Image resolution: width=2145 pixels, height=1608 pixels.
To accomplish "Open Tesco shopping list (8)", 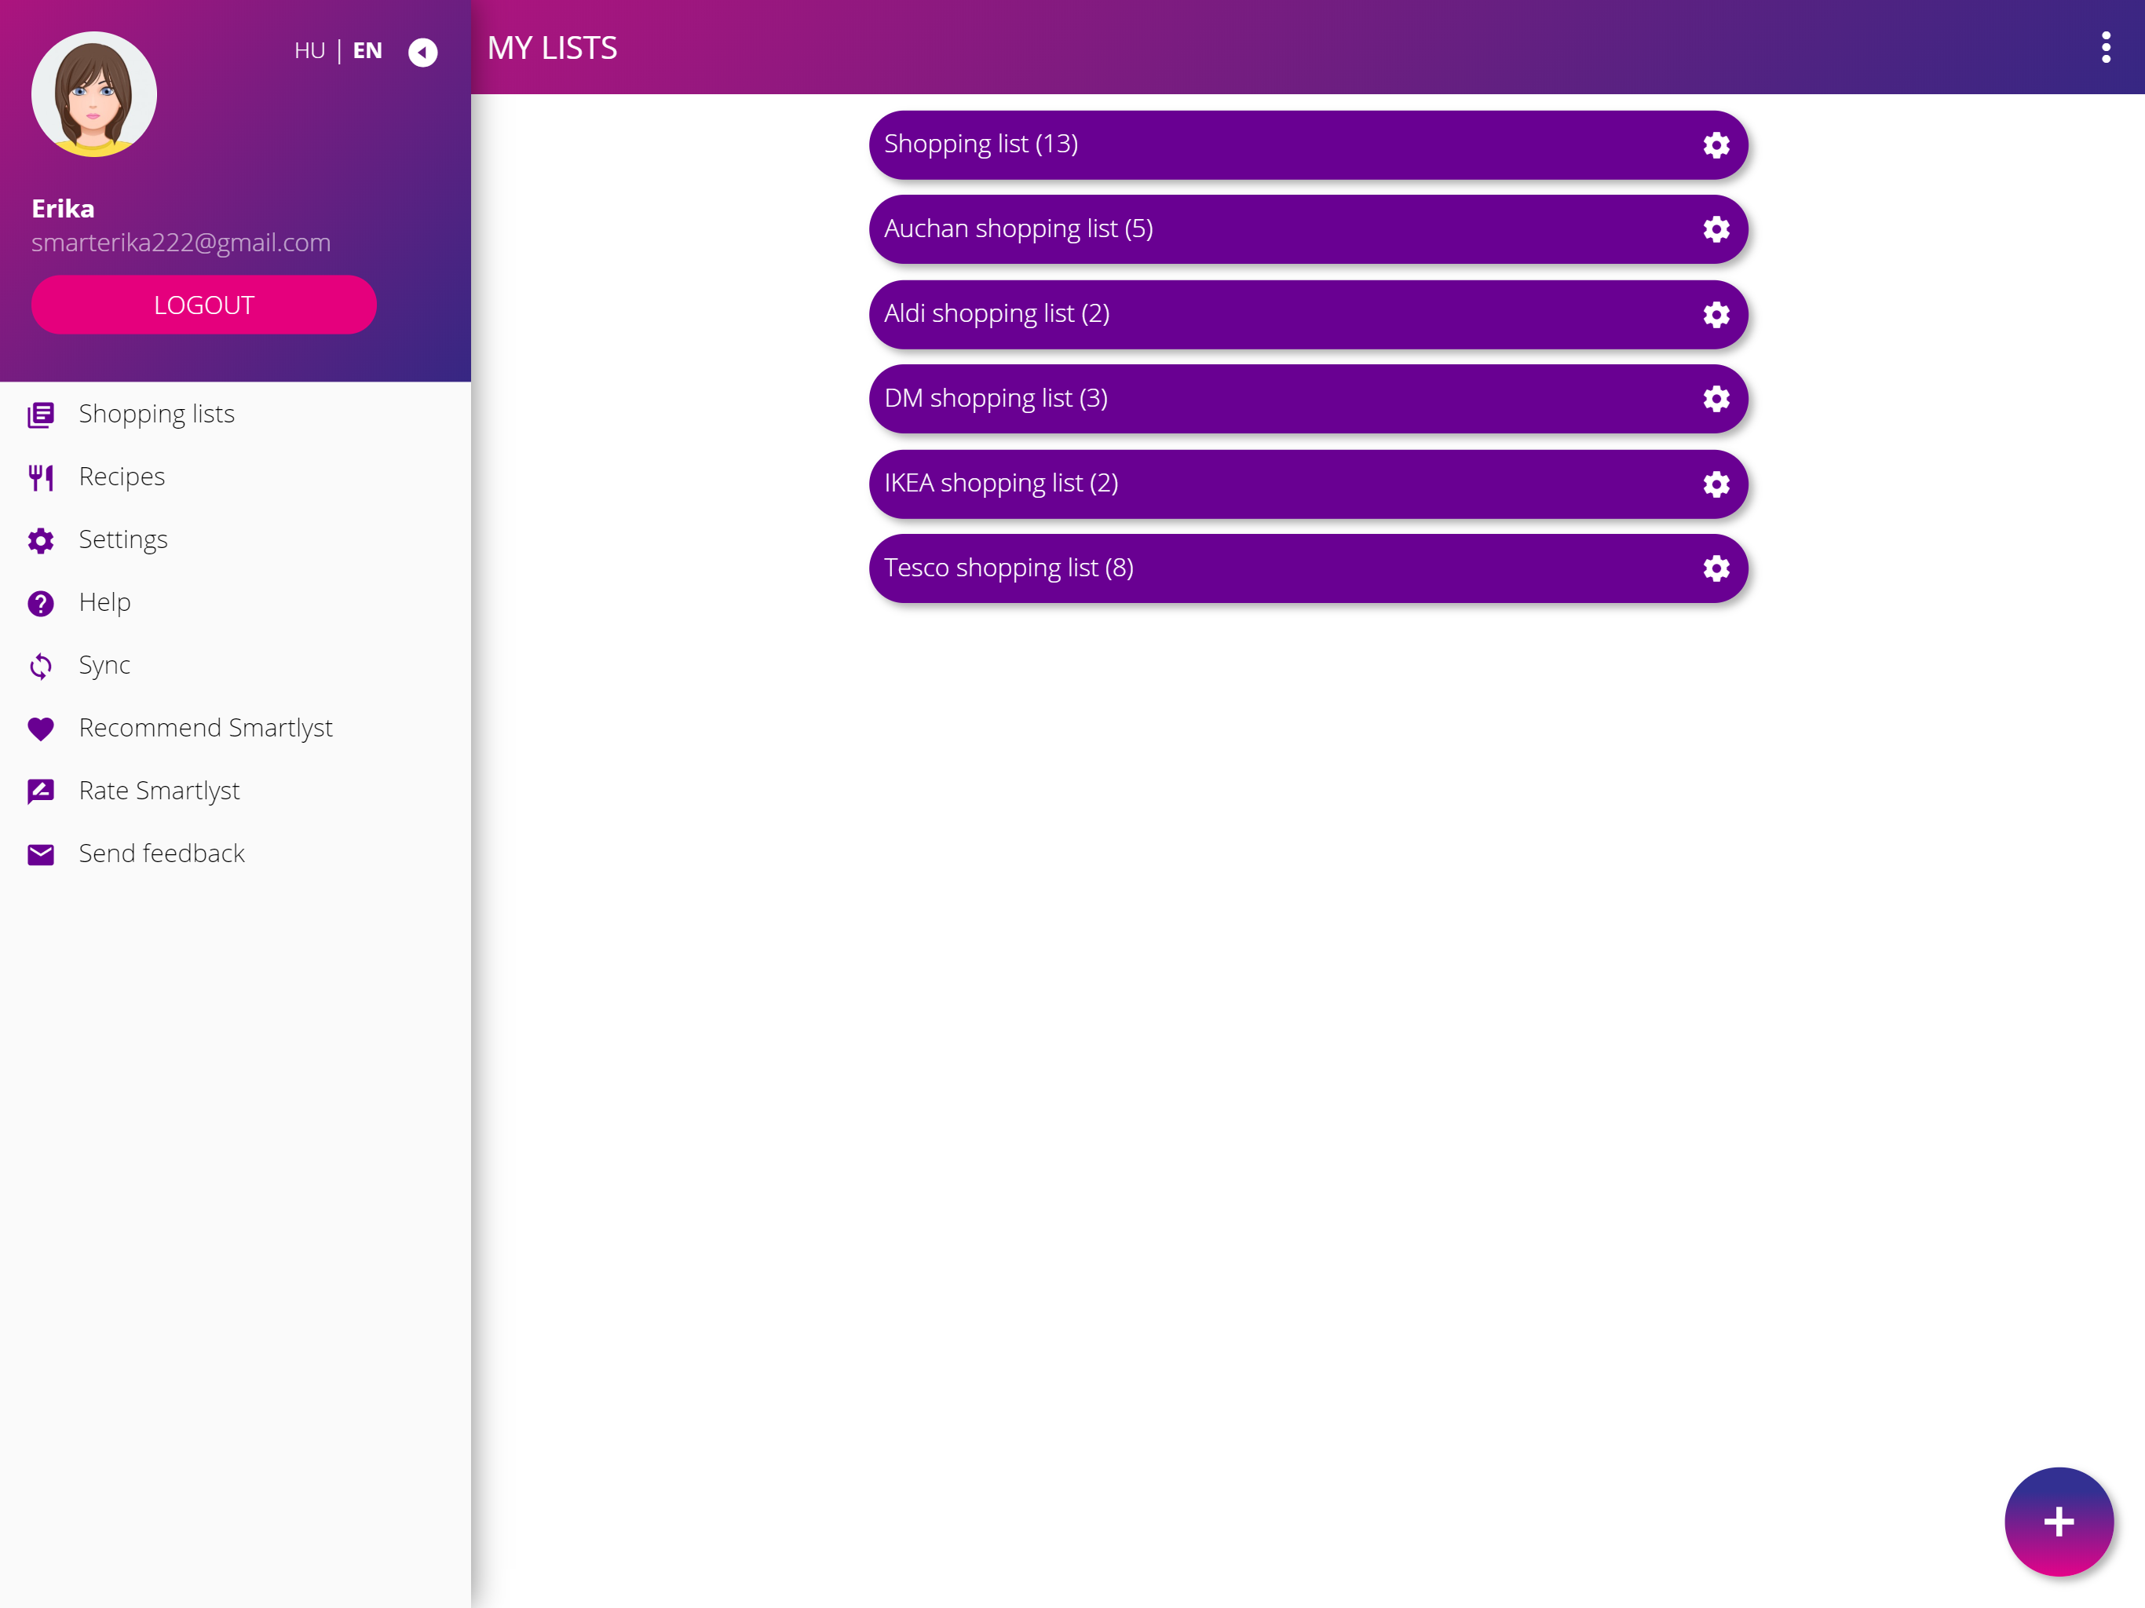I will point(1307,568).
